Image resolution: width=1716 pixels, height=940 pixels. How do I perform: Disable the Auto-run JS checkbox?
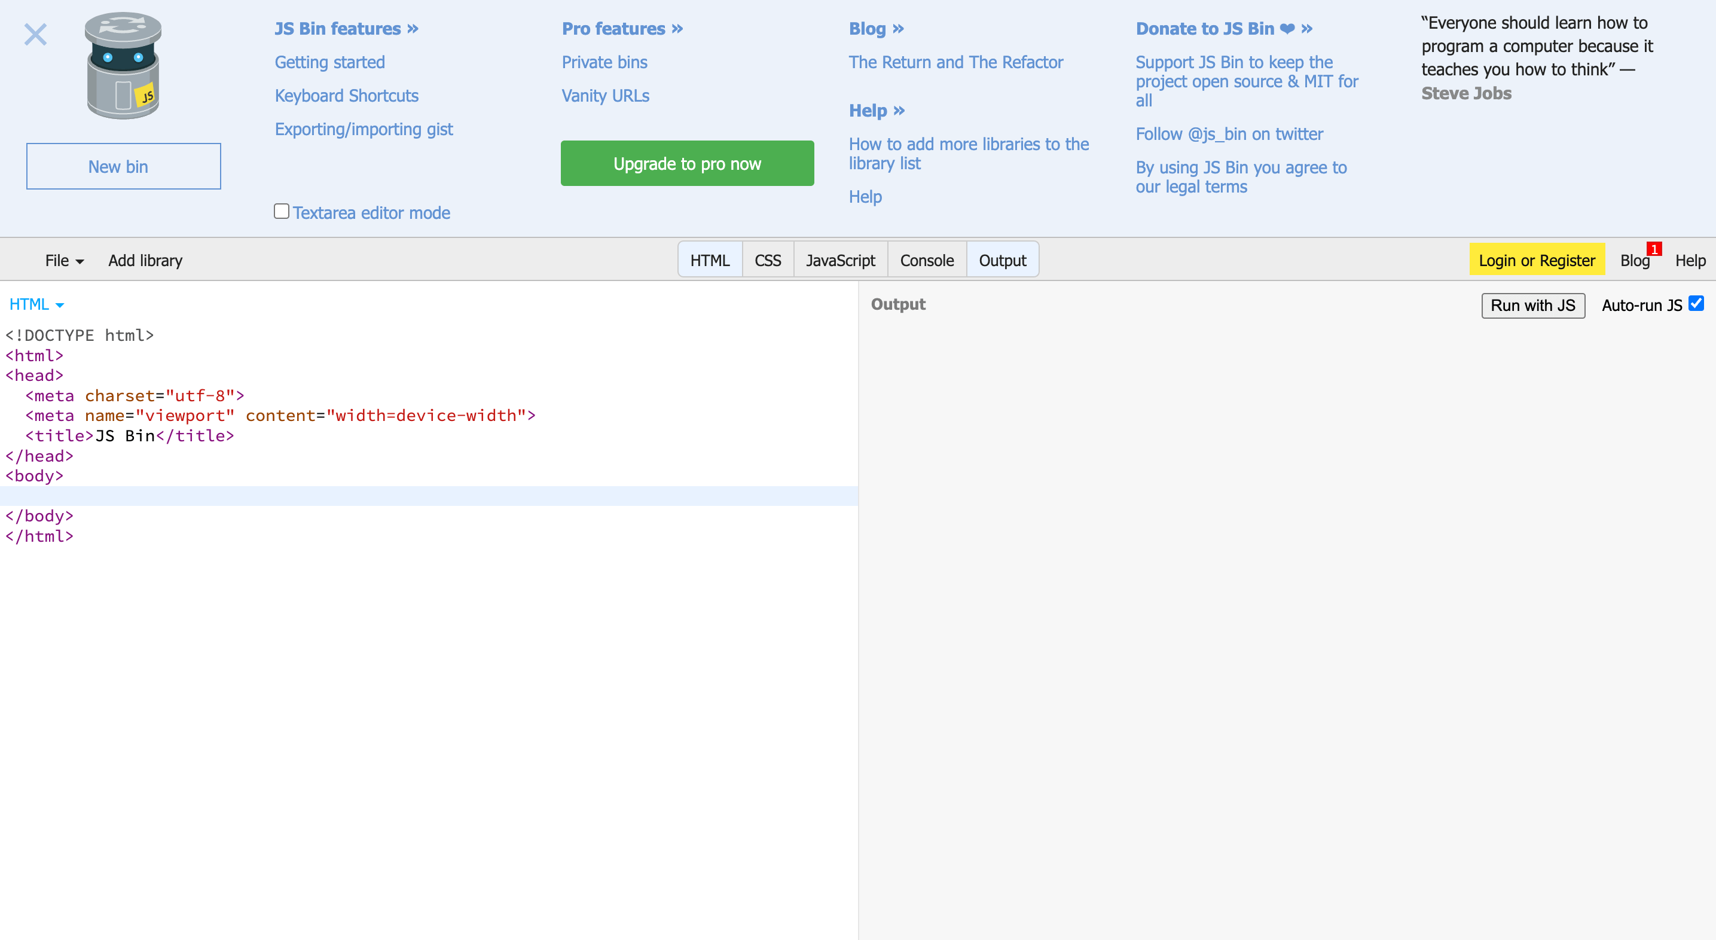click(x=1696, y=304)
